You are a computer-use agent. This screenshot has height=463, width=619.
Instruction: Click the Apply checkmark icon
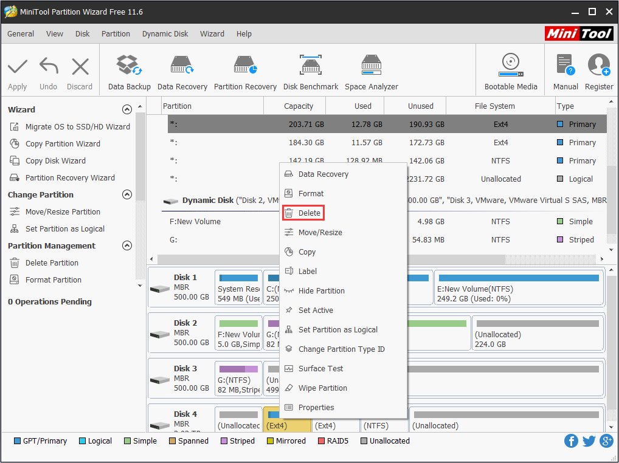[18, 66]
